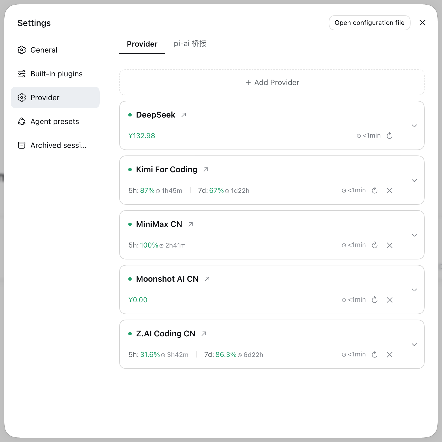The width and height of the screenshot is (442, 442).
Task: Go to Agent presets section
Action: coord(55,121)
